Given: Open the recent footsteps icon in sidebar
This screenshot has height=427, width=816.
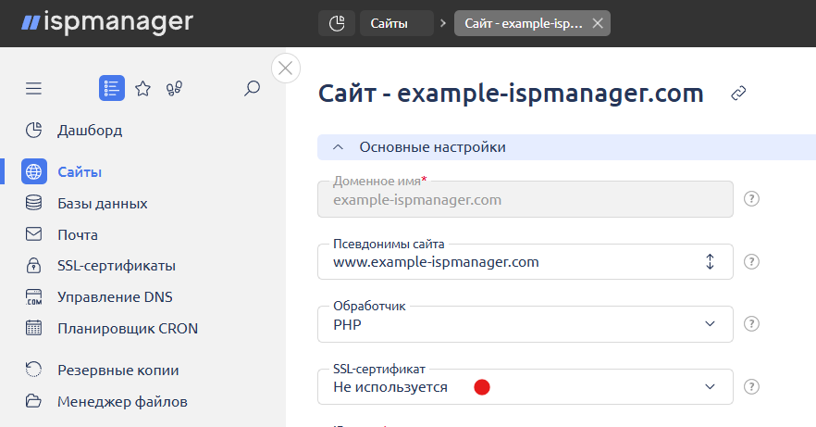Looking at the screenshot, I should 174,89.
